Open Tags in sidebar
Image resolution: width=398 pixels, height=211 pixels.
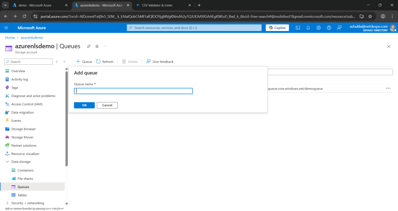[x=14, y=88]
